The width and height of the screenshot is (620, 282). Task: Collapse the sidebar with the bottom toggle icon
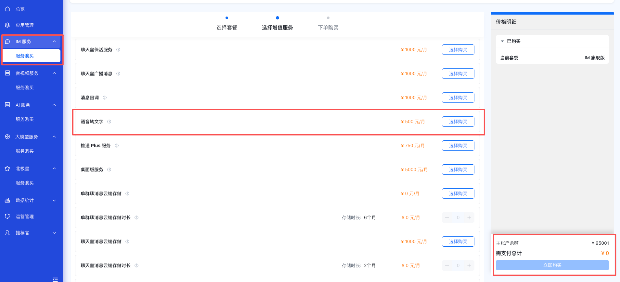point(55,279)
